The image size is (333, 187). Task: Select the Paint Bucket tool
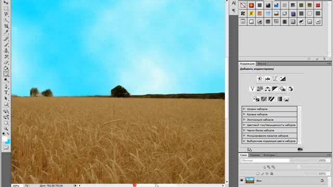pos(6,68)
